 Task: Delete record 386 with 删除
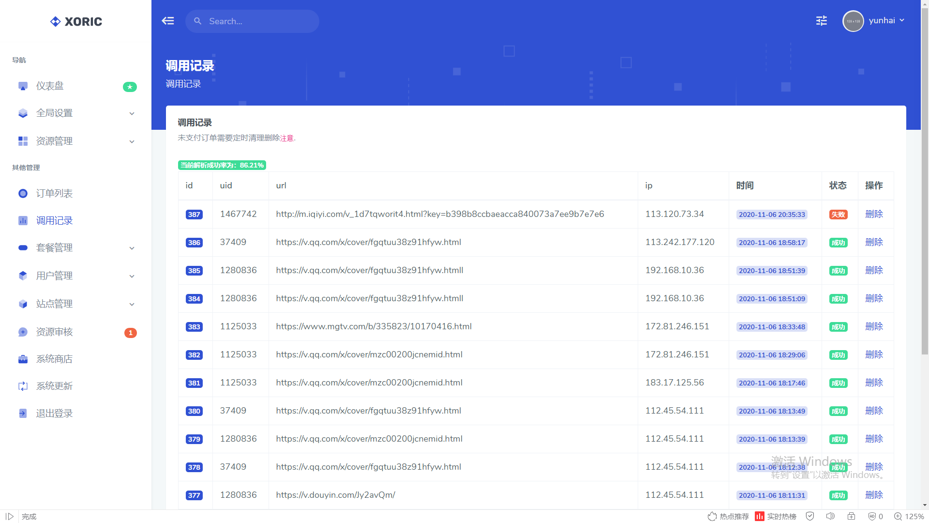tap(874, 242)
